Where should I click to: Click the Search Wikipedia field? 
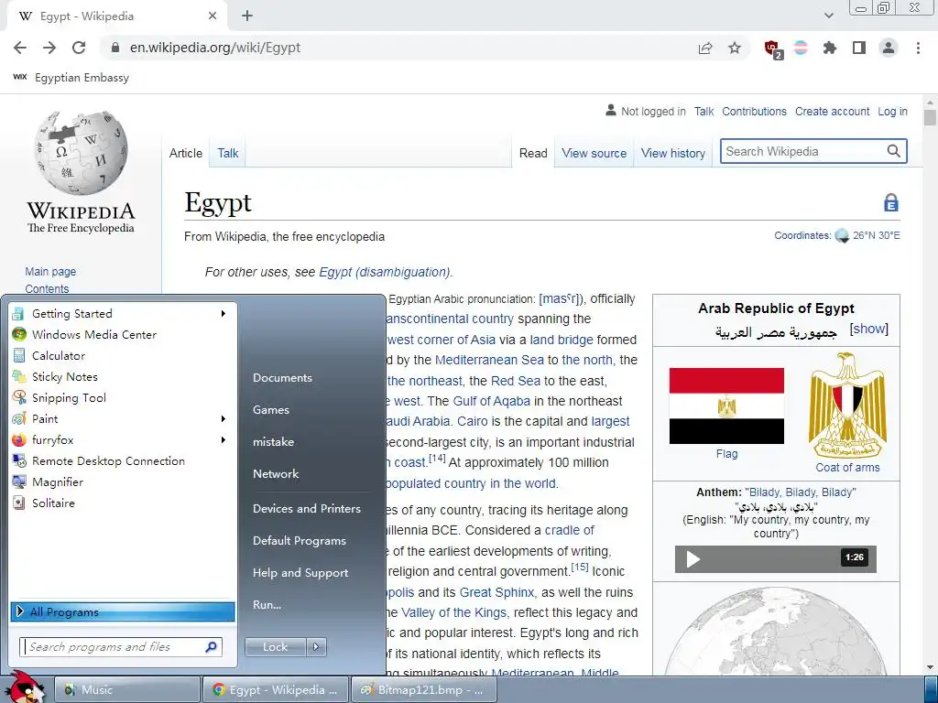(x=803, y=151)
